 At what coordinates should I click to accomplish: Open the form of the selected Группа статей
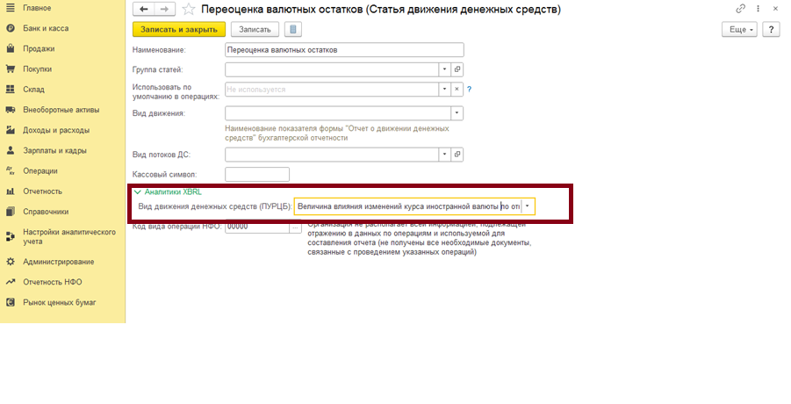pyautogui.click(x=457, y=69)
